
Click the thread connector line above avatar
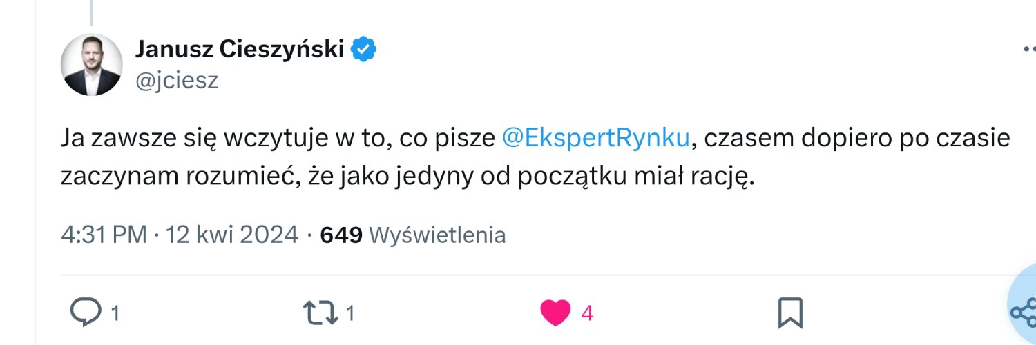[92, 12]
